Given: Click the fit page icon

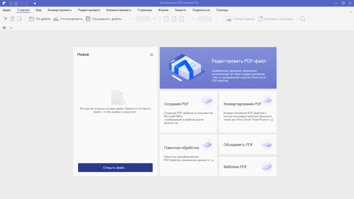Looking at the screenshot, I should (x=174, y=19).
